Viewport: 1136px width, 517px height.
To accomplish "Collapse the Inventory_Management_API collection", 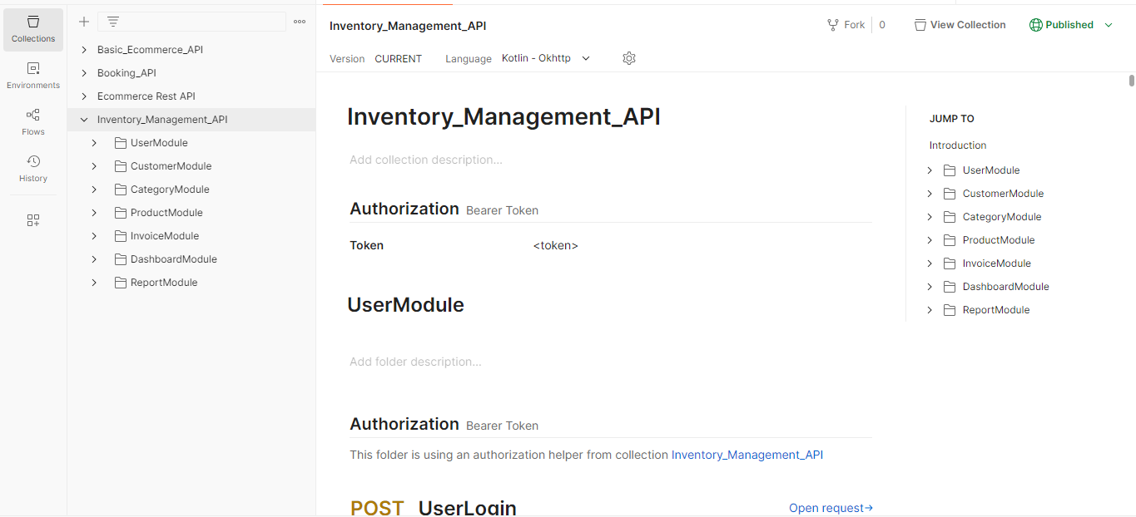I will click(84, 120).
